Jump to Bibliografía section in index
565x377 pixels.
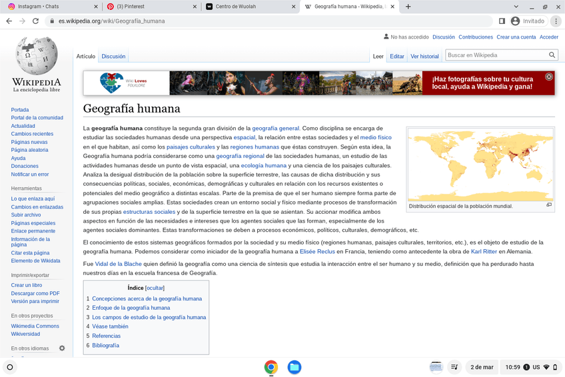point(105,345)
